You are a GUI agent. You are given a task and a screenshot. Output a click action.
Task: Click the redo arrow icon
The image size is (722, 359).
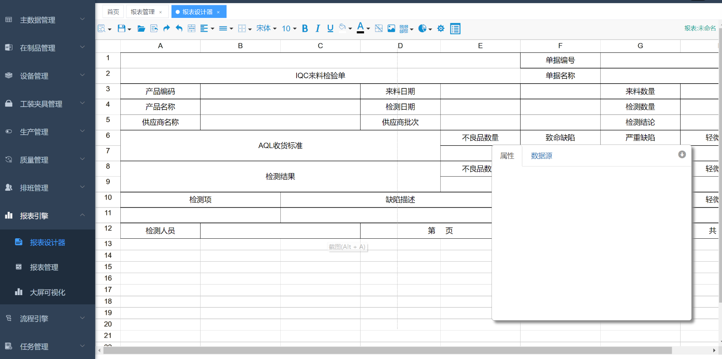(x=166, y=29)
